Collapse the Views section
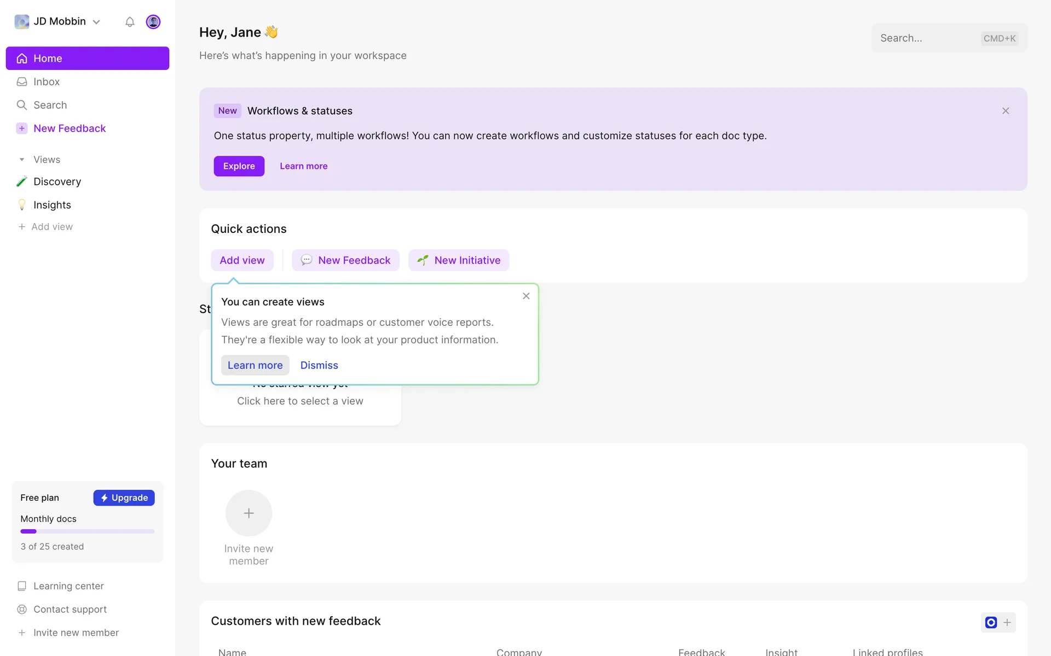This screenshot has height=656, width=1051. tap(22, 160)
